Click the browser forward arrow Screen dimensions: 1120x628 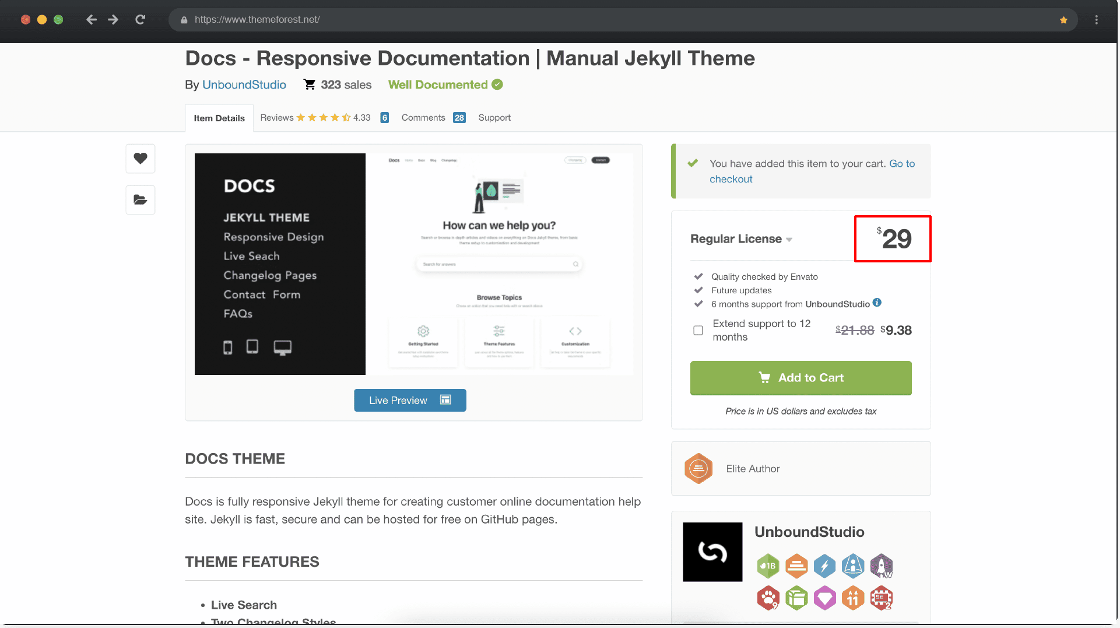point(113,20)
